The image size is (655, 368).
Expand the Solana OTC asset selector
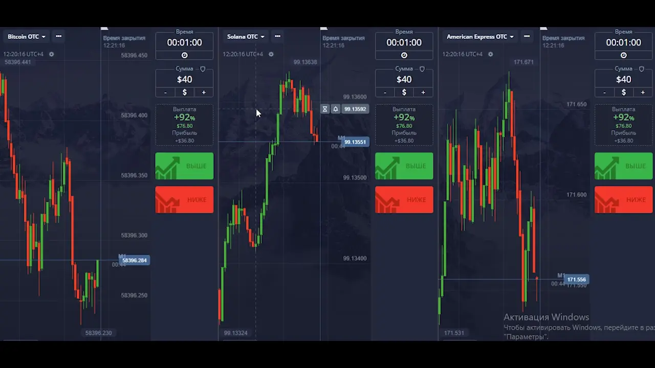(246, 37)
